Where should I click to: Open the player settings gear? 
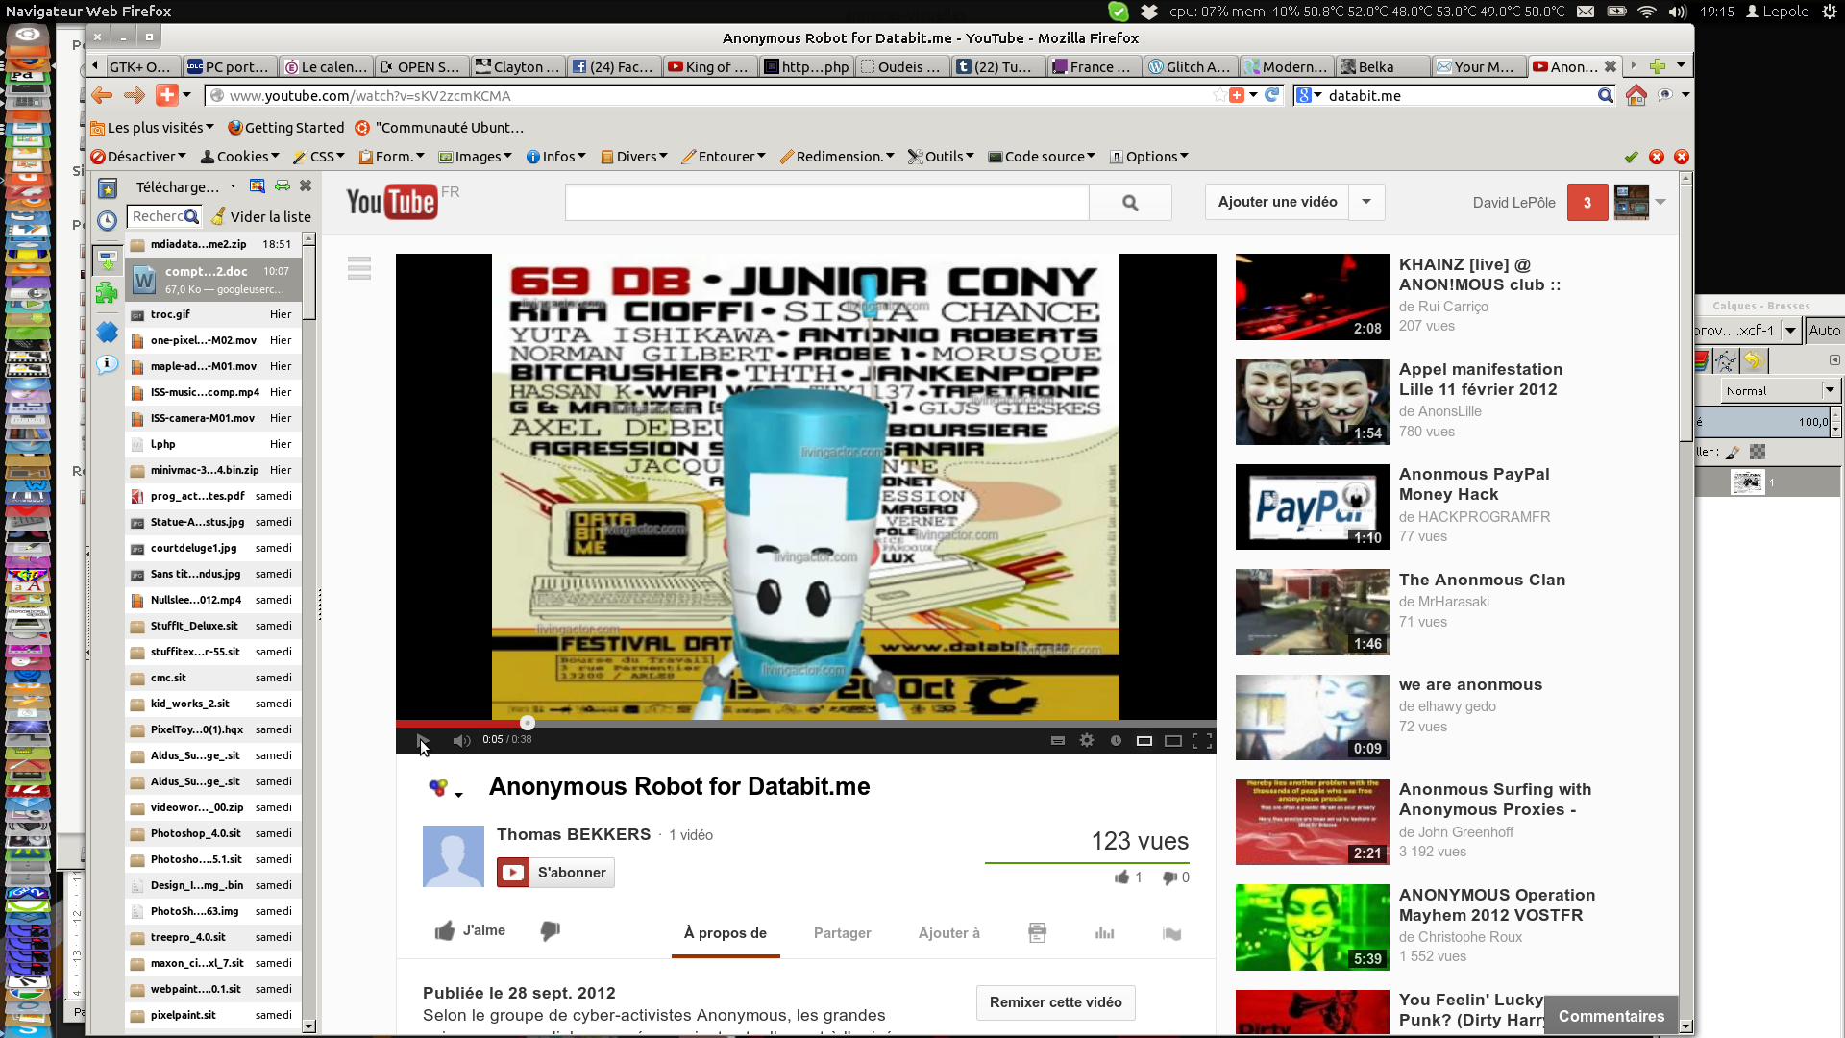click(1087, 740)
